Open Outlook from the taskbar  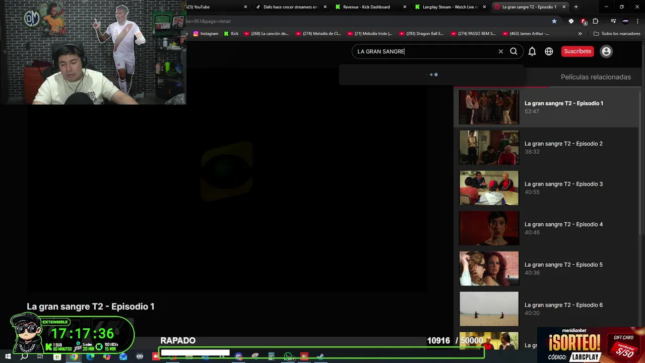[123, 356]
